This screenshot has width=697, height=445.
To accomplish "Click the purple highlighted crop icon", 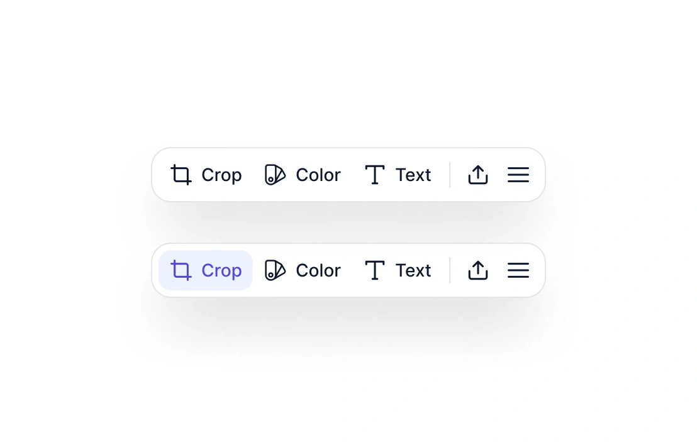I will [x=181, y=270].
